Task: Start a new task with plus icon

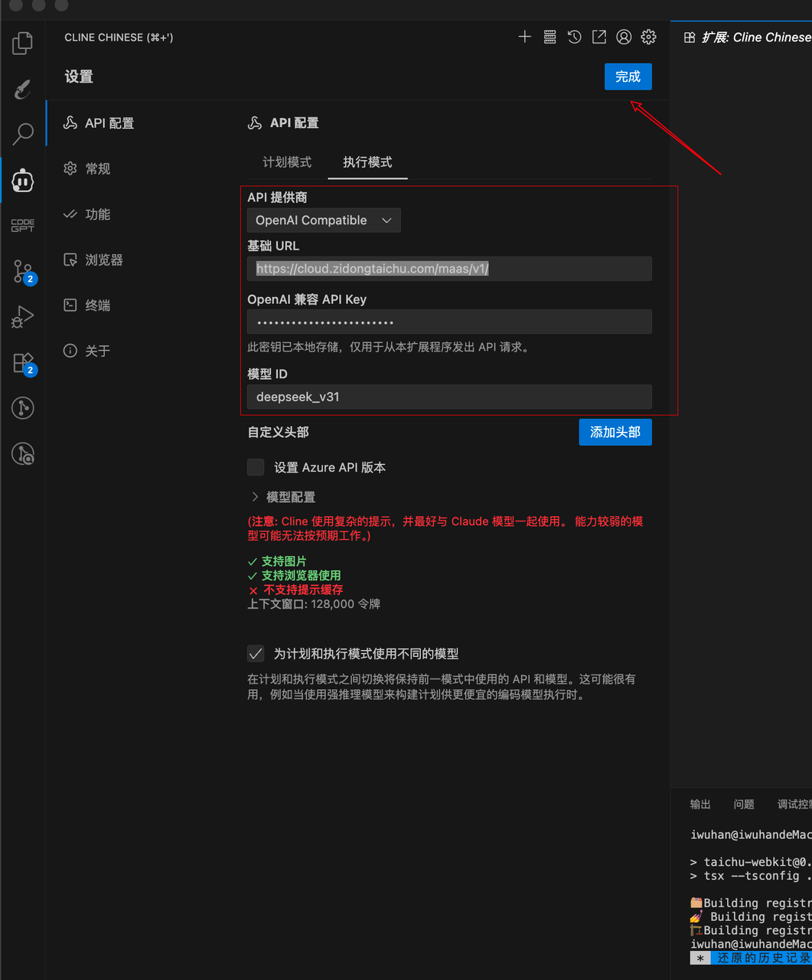Action: click(524, 37)
